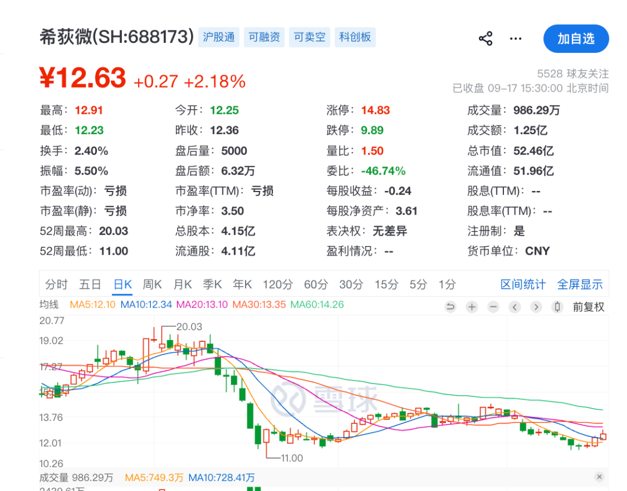
Task: Click MA10:12.34 indicator
Action: point(146,305)
